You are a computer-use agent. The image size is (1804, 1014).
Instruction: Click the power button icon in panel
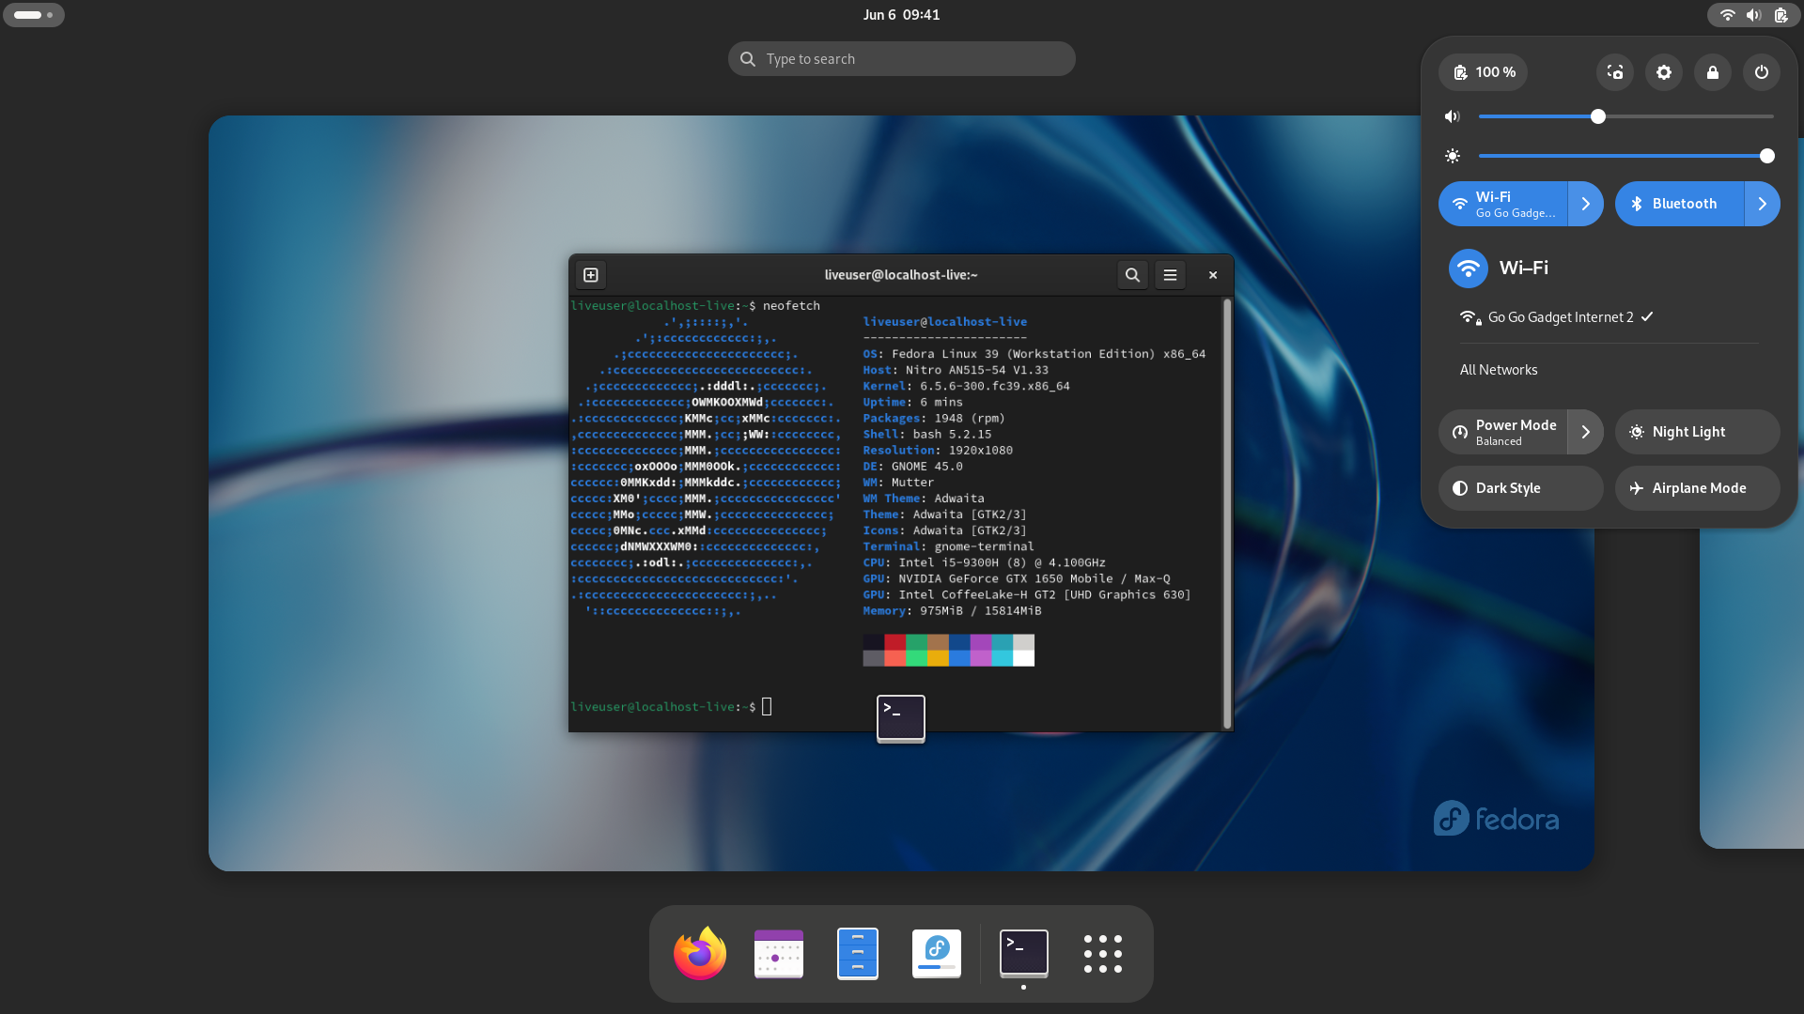tap(1761, 71)
